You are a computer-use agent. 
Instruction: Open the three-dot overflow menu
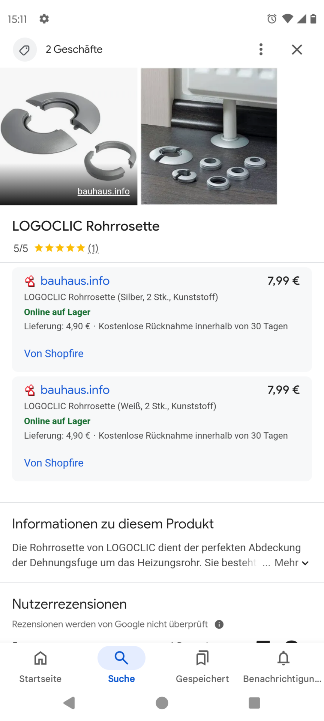261,50
